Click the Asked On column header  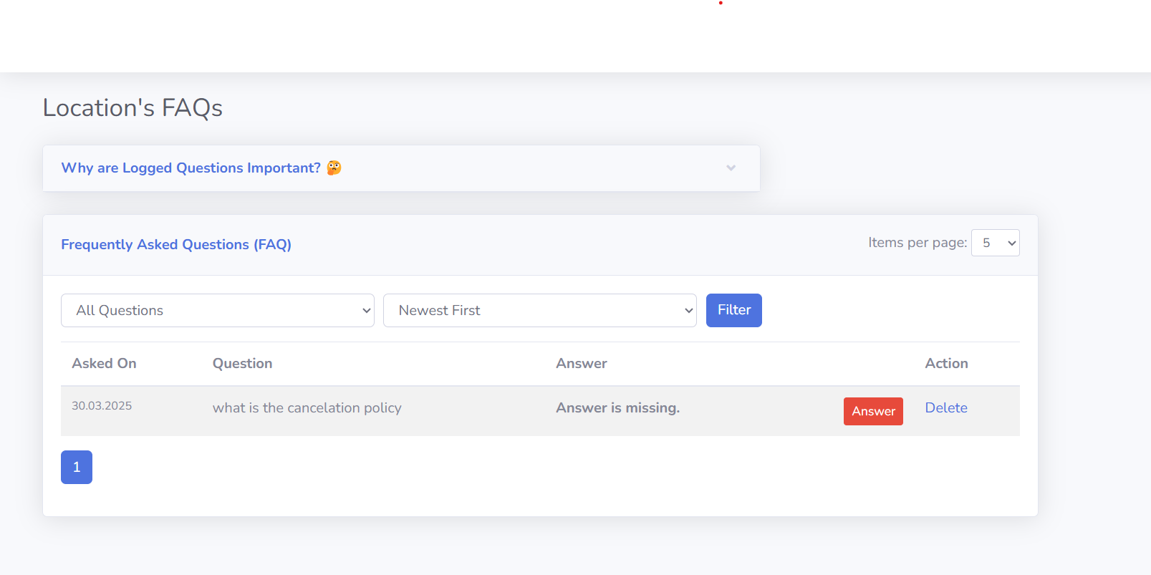click(x=104, y=363)
